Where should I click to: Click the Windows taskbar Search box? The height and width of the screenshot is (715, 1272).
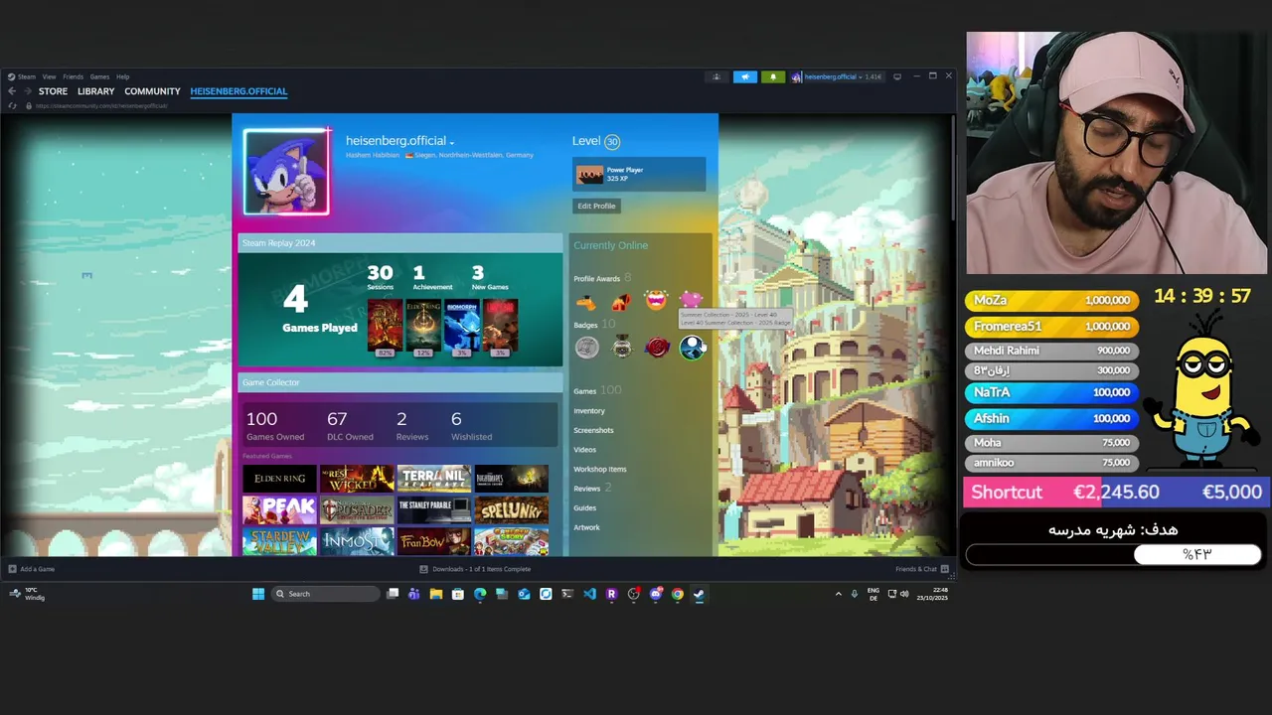(x=325, y=594)
